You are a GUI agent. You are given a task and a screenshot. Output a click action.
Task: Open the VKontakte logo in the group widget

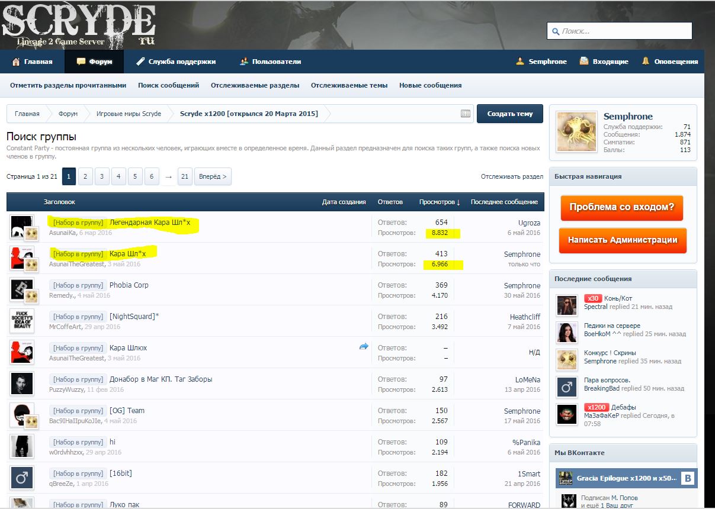pyautogui.click(x=687, y=478)
